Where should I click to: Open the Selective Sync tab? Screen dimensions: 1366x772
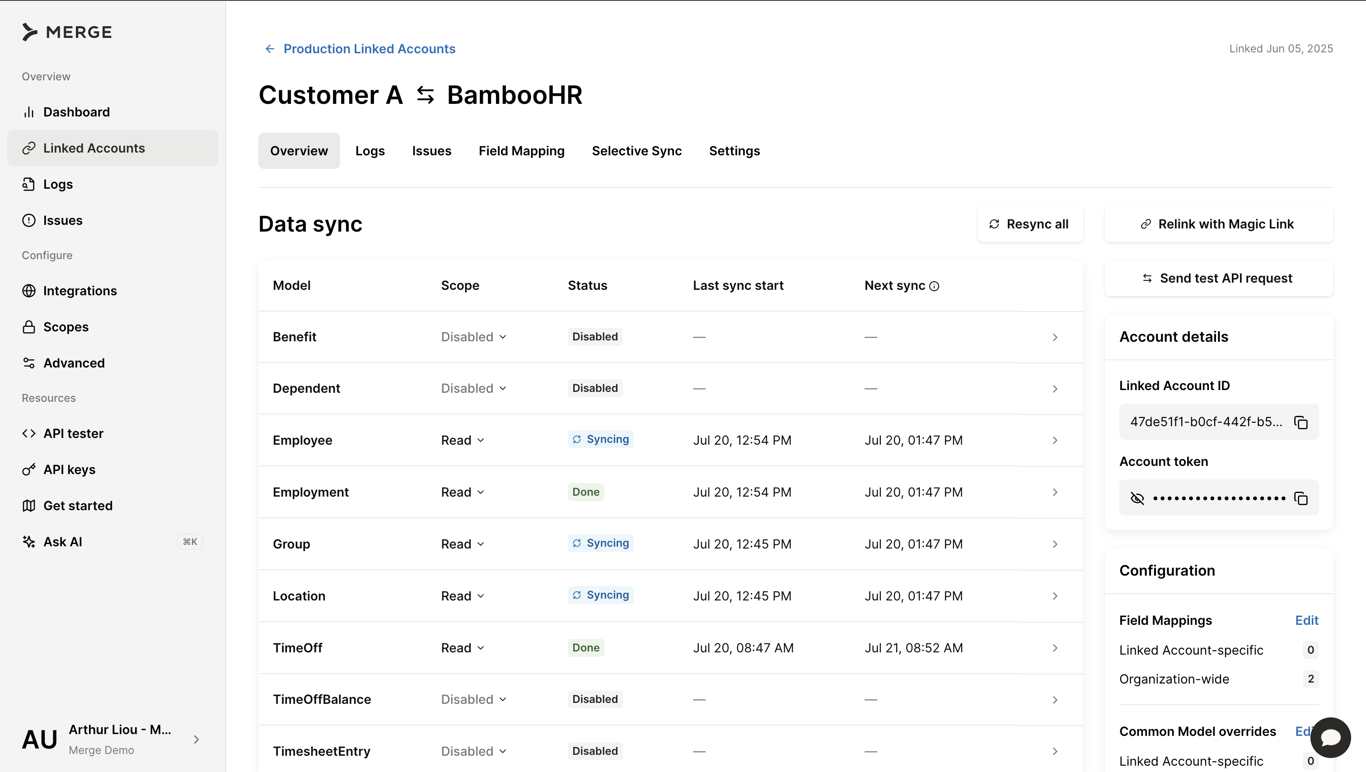(x=636, y=151)
